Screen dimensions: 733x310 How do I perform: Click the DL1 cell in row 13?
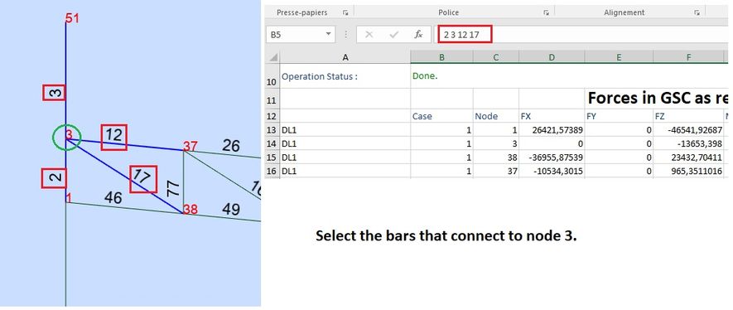(345, 130)
